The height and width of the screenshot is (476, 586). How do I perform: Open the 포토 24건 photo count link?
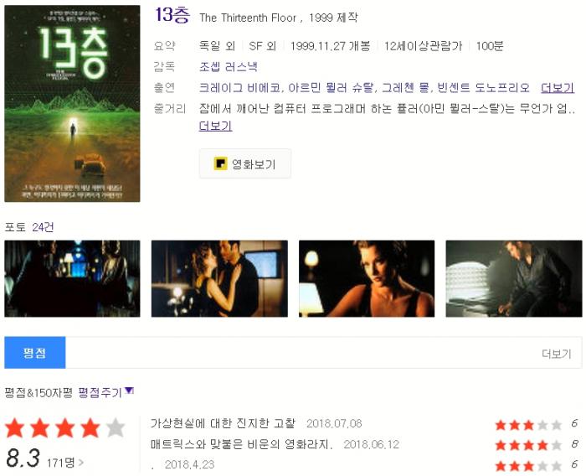[x=43, y=227]
